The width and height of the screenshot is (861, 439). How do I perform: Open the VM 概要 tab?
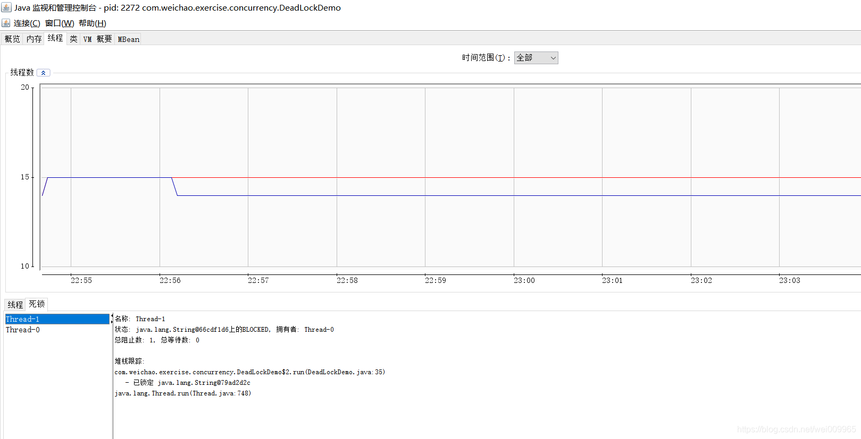click(x=97, y=39)
